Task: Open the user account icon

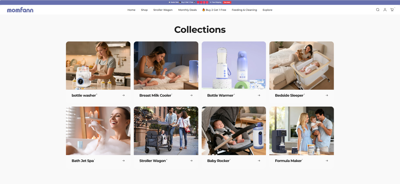Action: 385,10
